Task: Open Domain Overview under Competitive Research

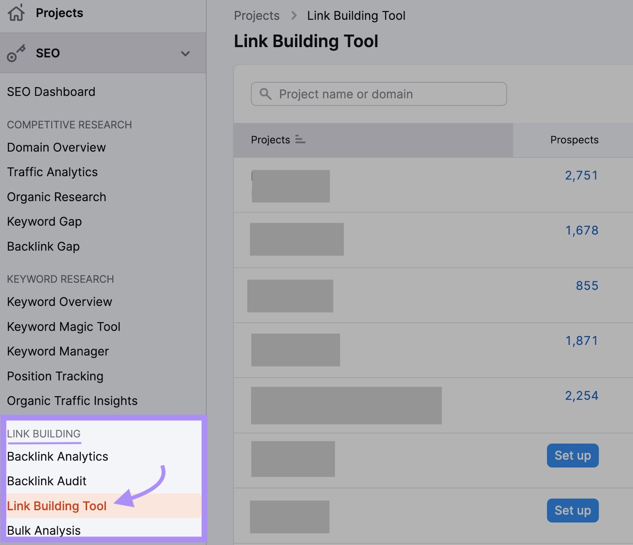Action: tap(56, 147)
